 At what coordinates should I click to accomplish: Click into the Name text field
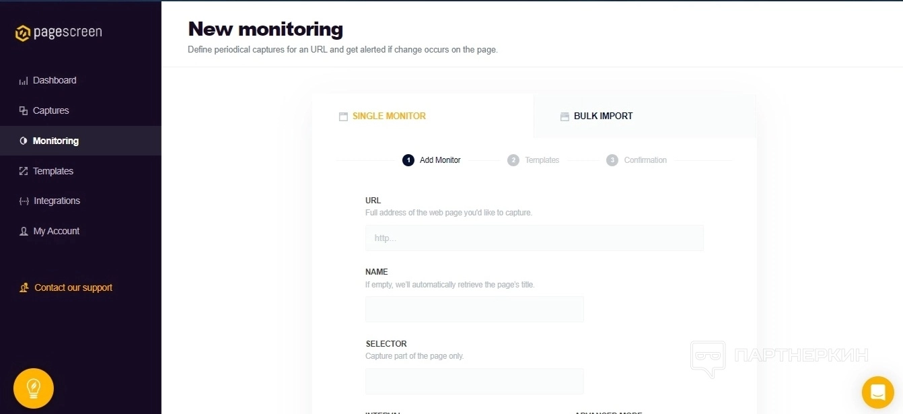click(474, 309)
